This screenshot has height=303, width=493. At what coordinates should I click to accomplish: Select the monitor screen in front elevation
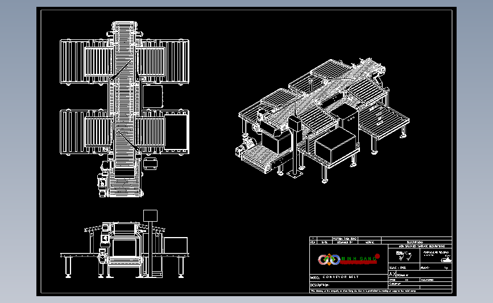[x=150, y=215]
